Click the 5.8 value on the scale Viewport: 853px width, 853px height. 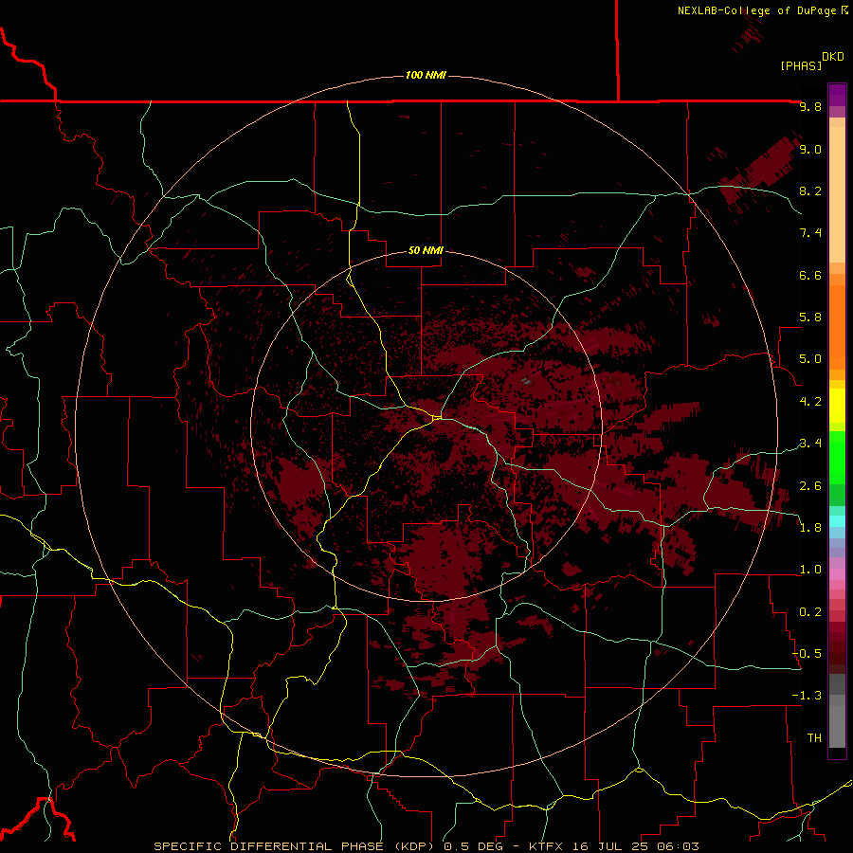810,318
